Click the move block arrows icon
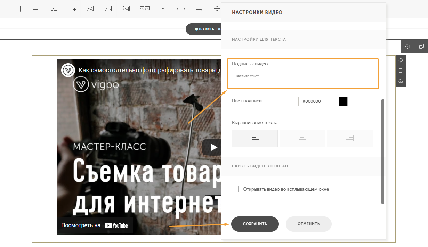Viewport: 428px width, 247px height. point(401,60)
